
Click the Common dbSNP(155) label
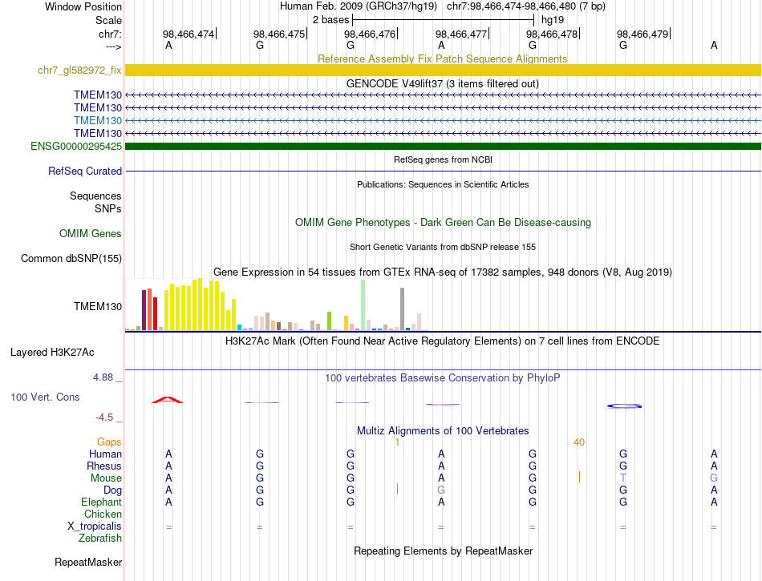tap(71, 258)
